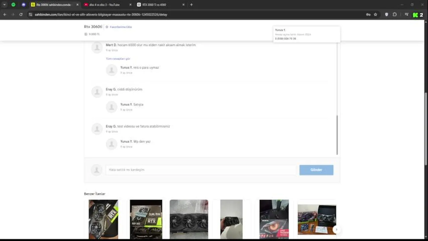428x241 pixels.
Task: Click reply text 'reis o para uymaz'
Action: point(146,68)
